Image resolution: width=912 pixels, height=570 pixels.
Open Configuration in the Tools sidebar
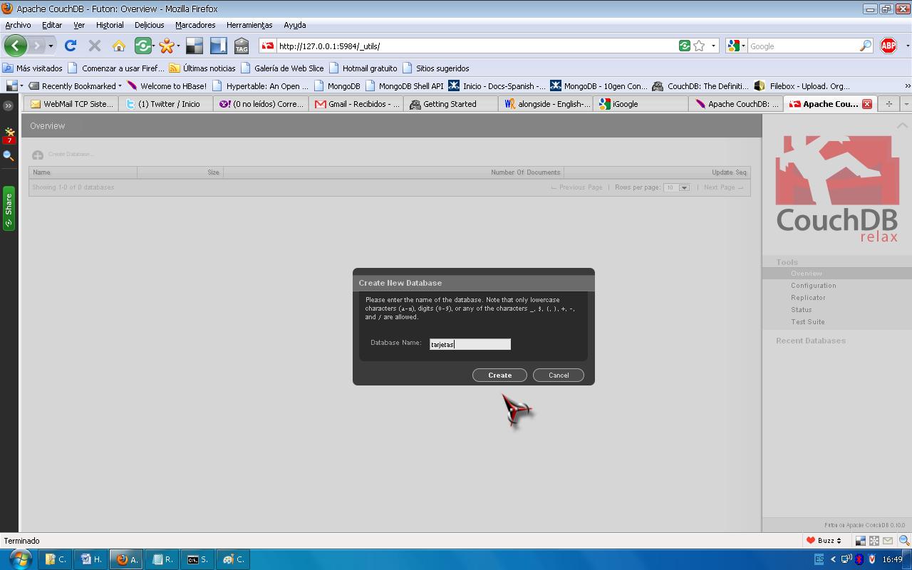tap(813, 286)
